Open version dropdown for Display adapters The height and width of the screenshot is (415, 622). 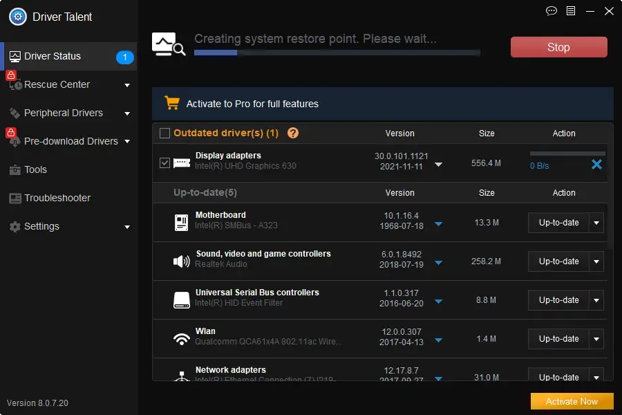438,165
